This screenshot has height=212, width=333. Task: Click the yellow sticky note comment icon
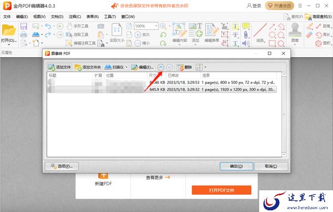[246, 26]
